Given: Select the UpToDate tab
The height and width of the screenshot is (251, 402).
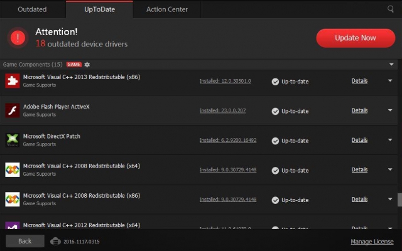Looking at the screenshot, I should click(99, 9).
